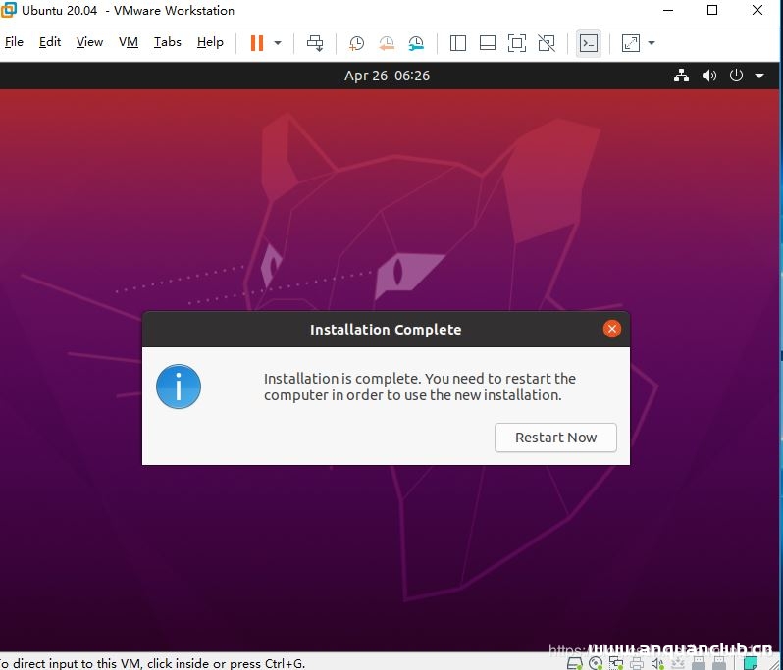Take a snapshot of the VM

(x=357, y=43)
